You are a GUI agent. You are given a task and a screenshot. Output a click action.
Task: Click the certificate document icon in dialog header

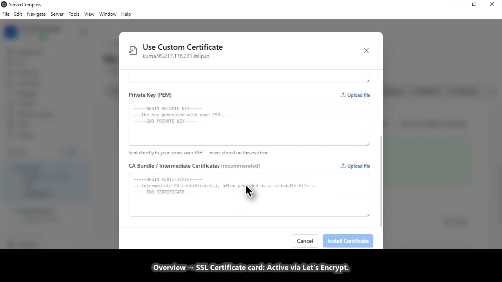[133, 51]
